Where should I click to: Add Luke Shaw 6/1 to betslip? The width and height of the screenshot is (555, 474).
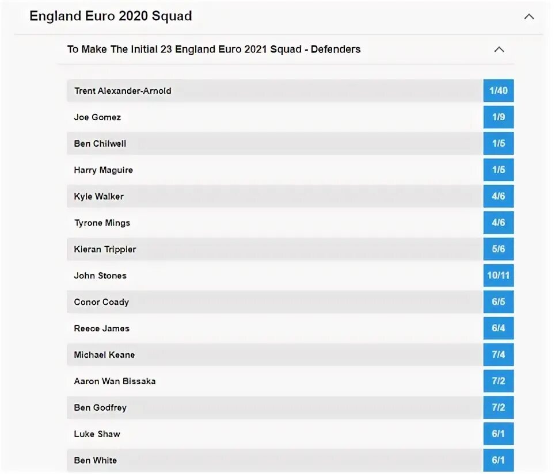[x=498, y=434]
